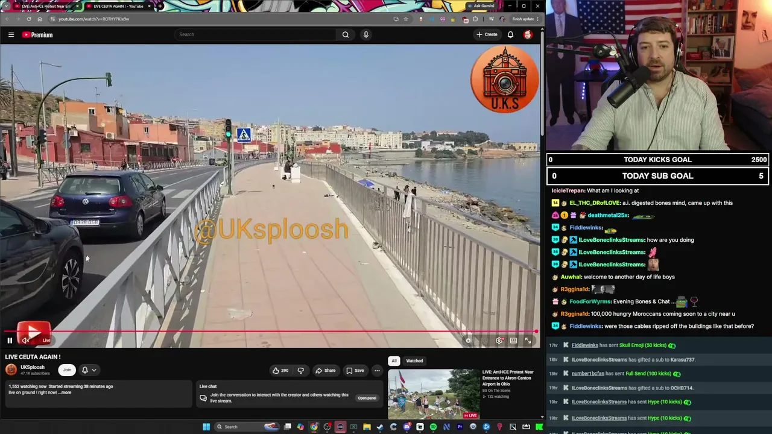Open Spotify from the taskbar
Viewport: 772px width, 434px height.
pos(433,427)
